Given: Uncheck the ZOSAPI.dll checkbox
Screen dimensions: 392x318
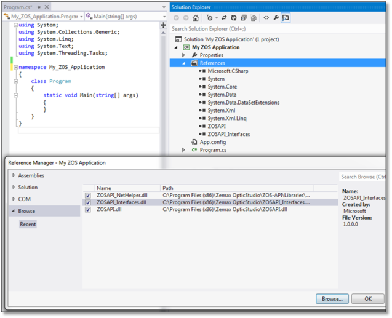Looking at the screenshot, I should pyautogui.click(x=88, y=209).
